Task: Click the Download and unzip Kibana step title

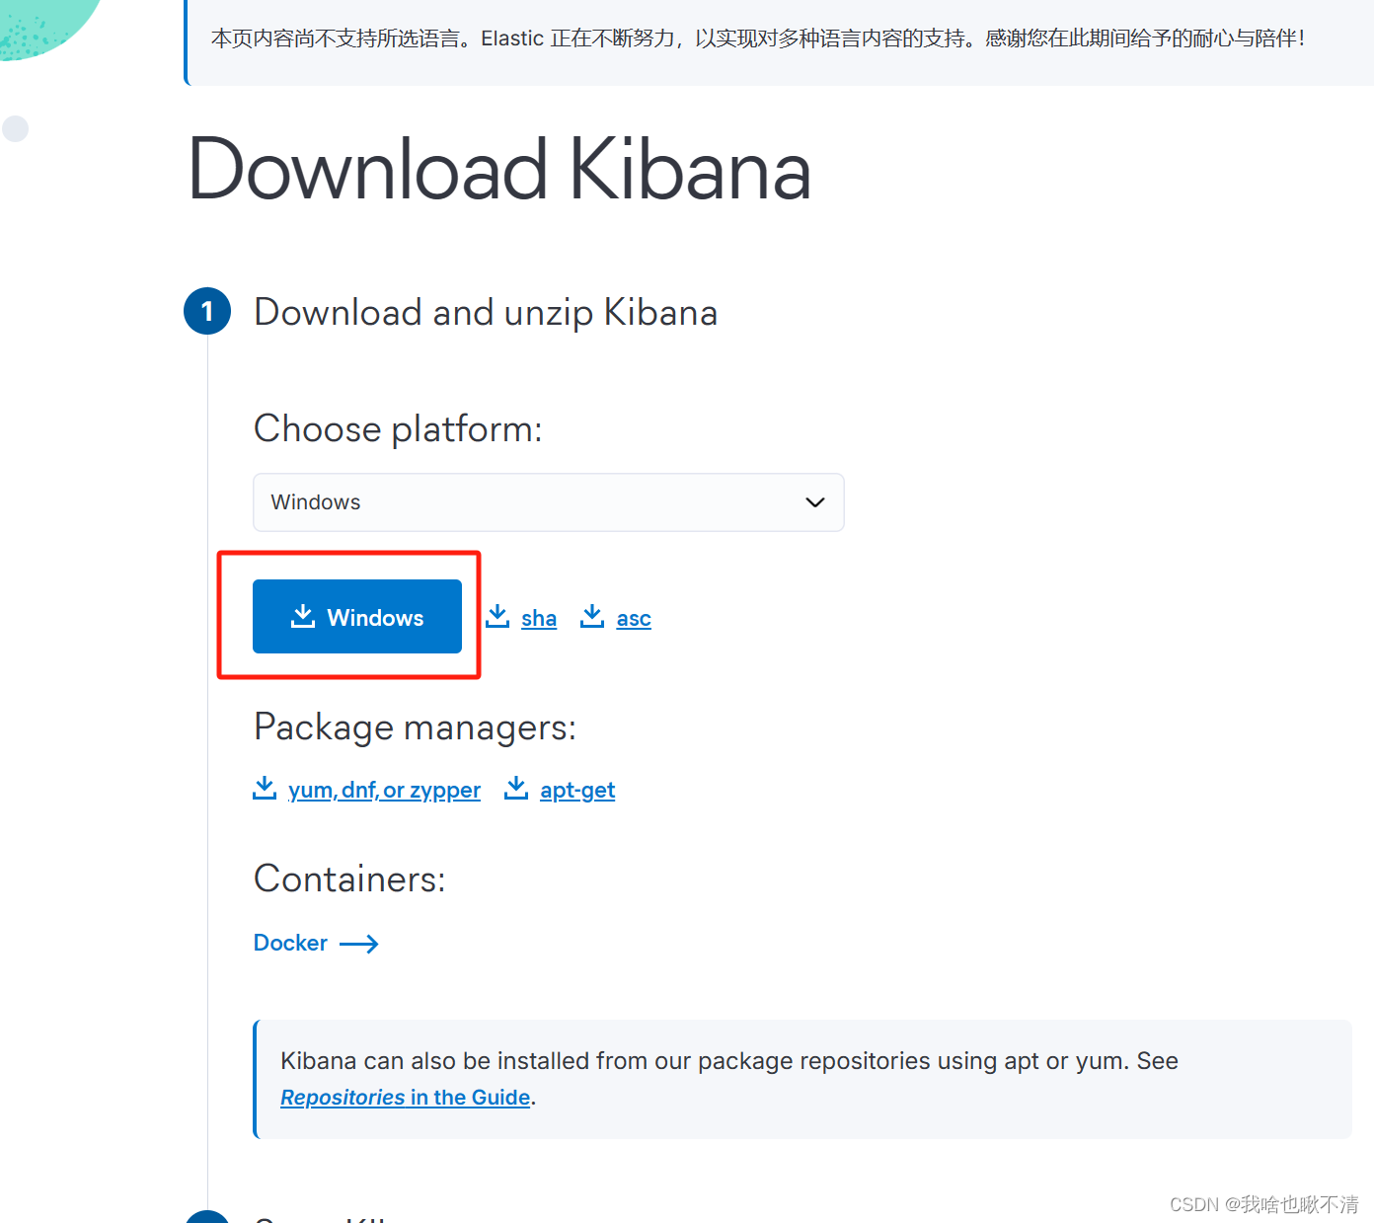Action: (486, 313)
